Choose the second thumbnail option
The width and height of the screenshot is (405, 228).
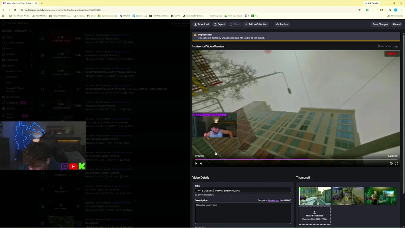tap(348, 196)
